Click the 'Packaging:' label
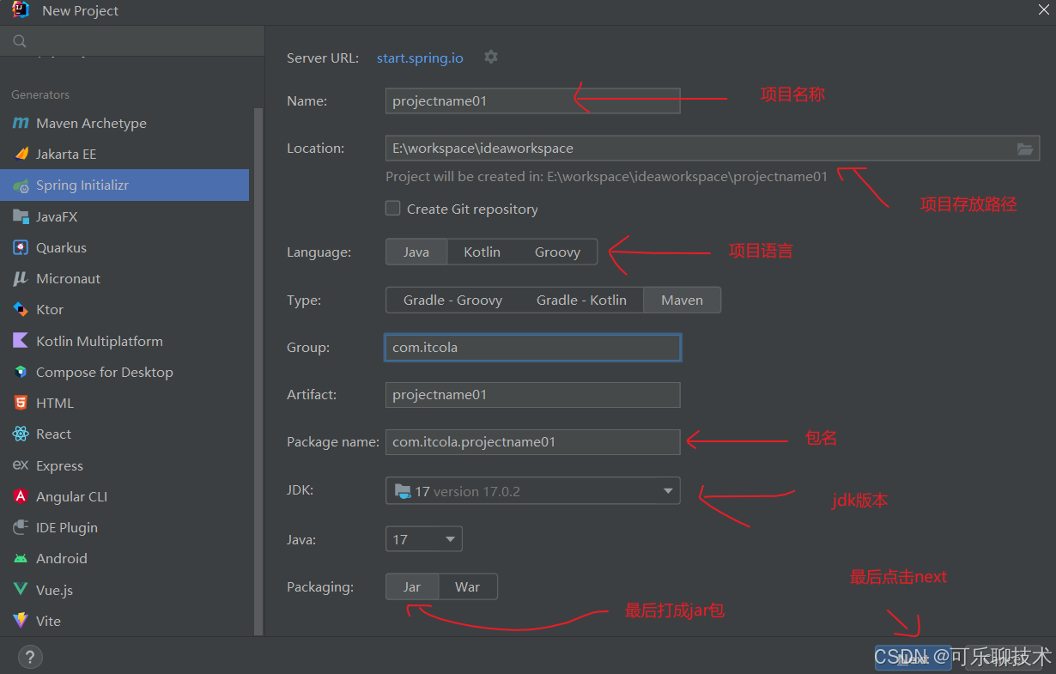 tap(320, 586)
